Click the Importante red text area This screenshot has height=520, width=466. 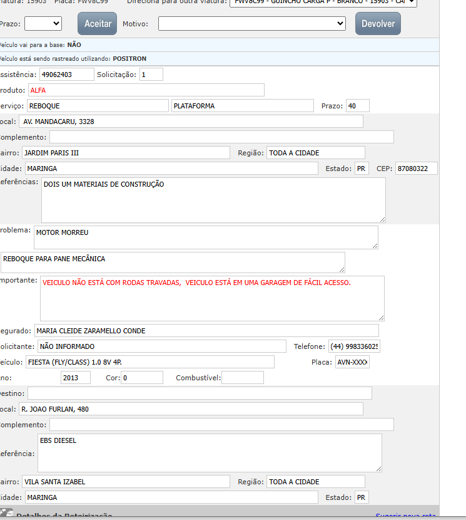(x=212, y=298)
